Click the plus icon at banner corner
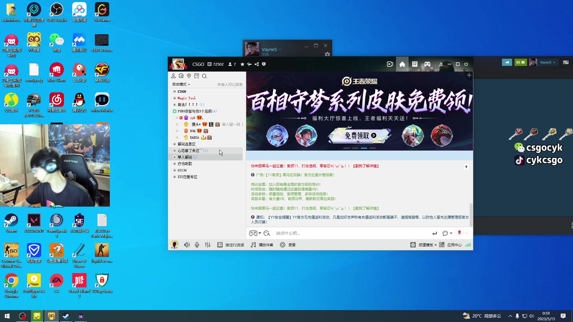The image size is (573, 322). coord(469,75)
